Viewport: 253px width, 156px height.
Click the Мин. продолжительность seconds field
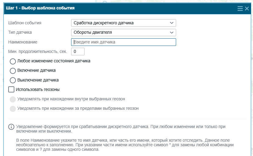(78, 52)
